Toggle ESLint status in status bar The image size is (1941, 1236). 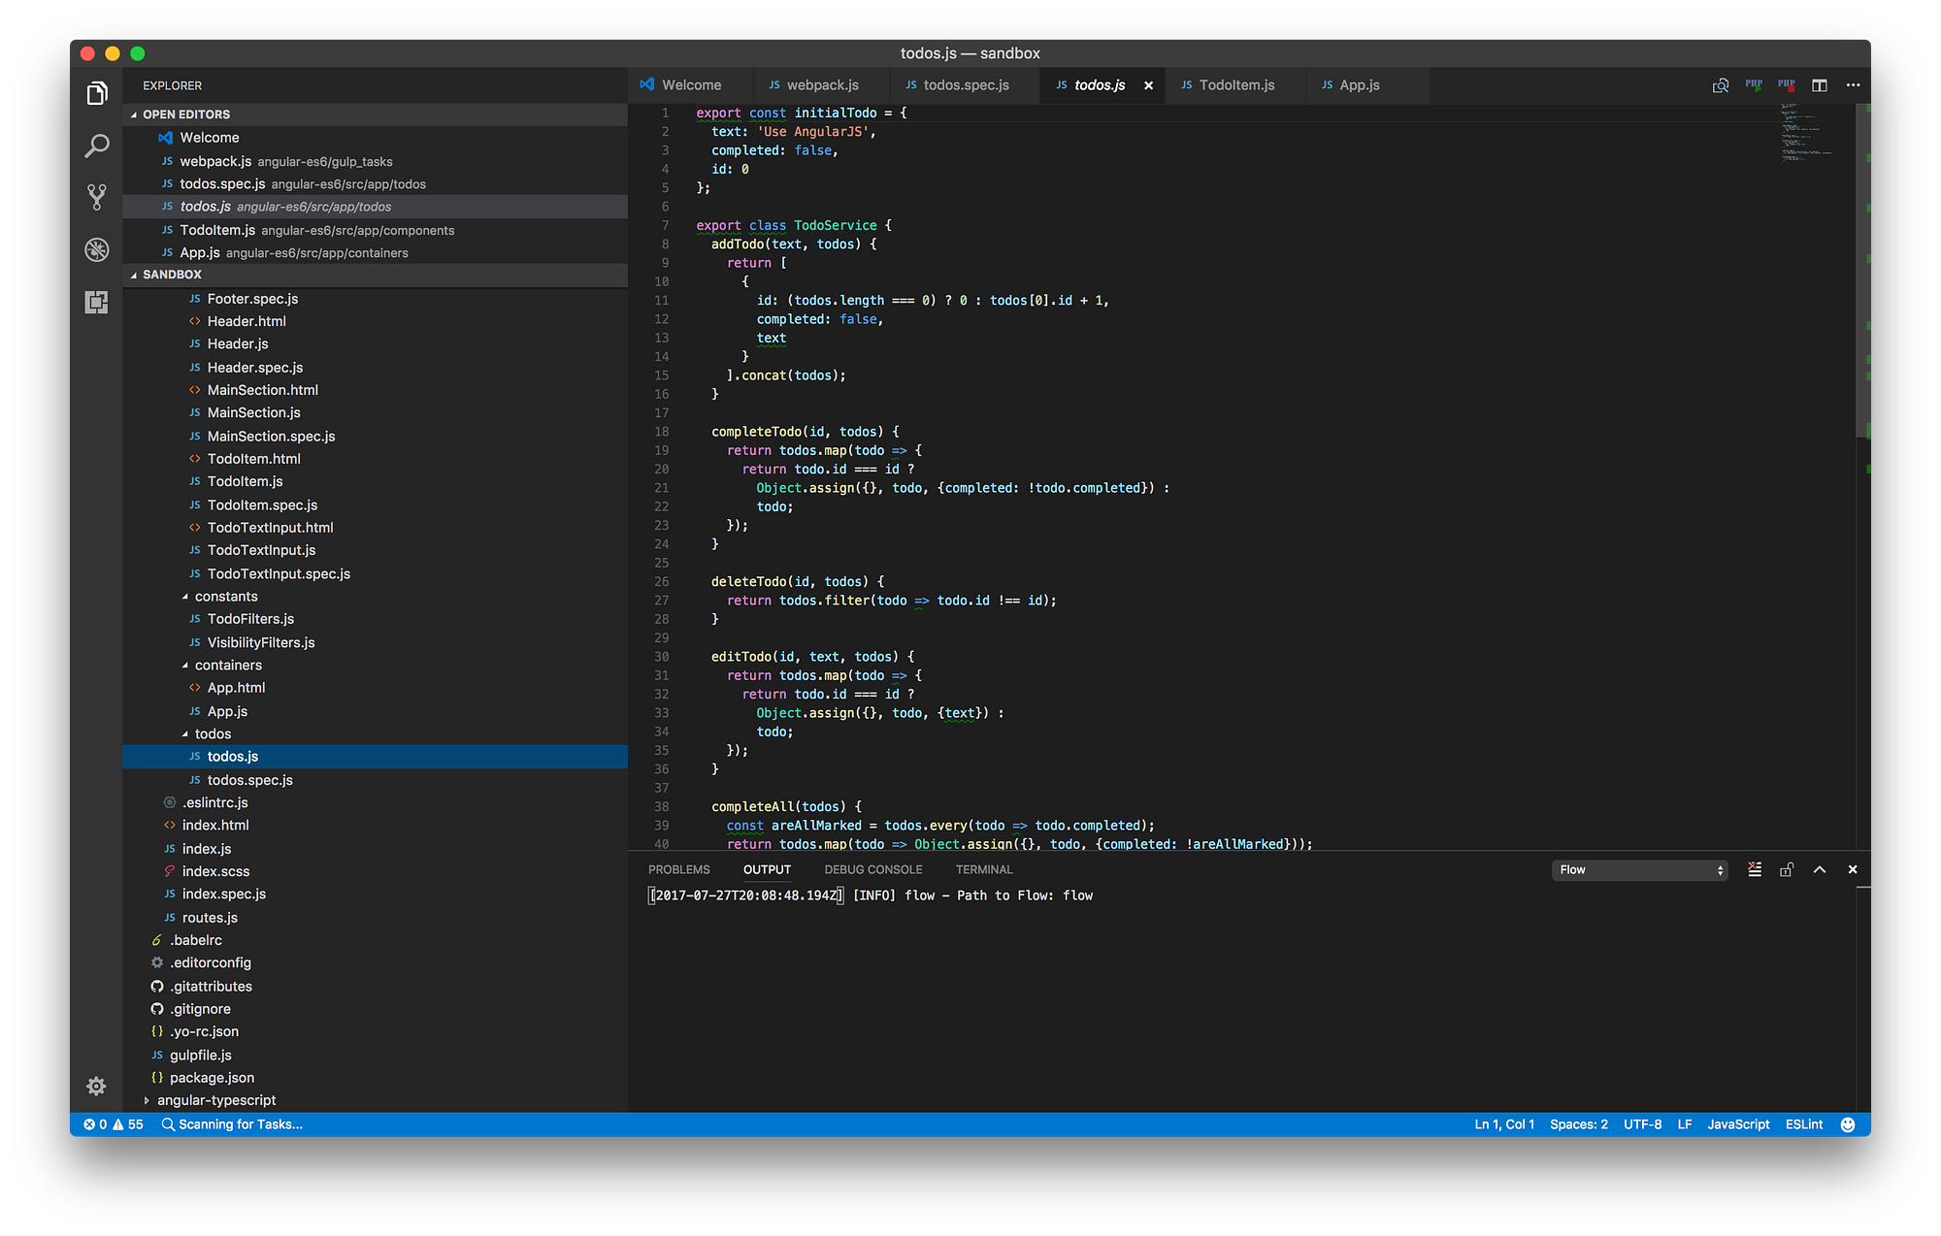(x=1803, y=1124)
